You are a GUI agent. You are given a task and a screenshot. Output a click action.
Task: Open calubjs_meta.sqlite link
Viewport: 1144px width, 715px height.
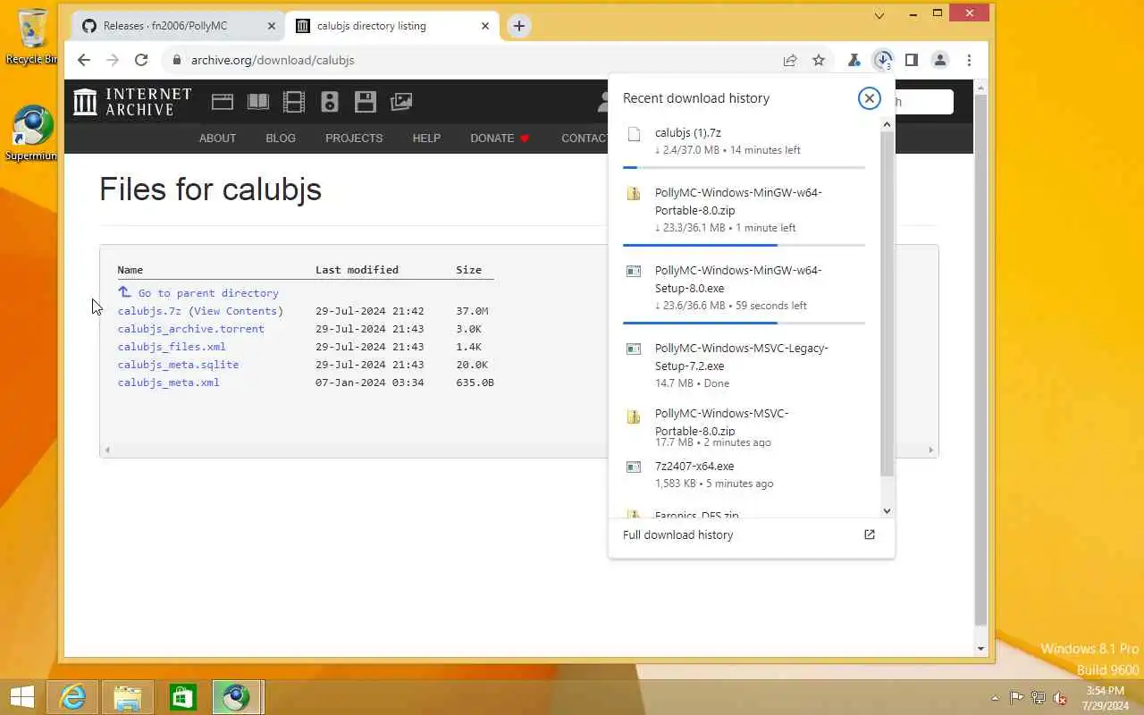coord(178,365)
